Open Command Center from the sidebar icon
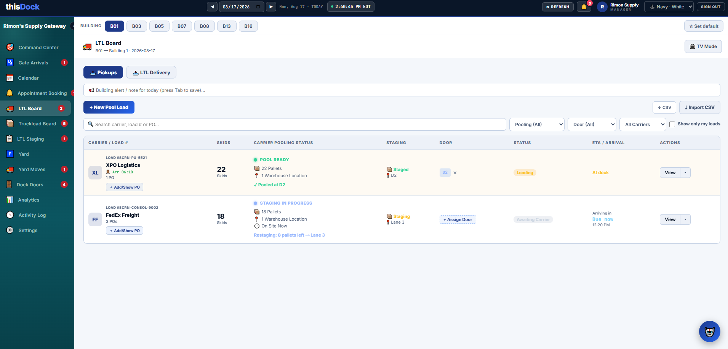This screenshot has height=349, width=728. tap(10, 47)
